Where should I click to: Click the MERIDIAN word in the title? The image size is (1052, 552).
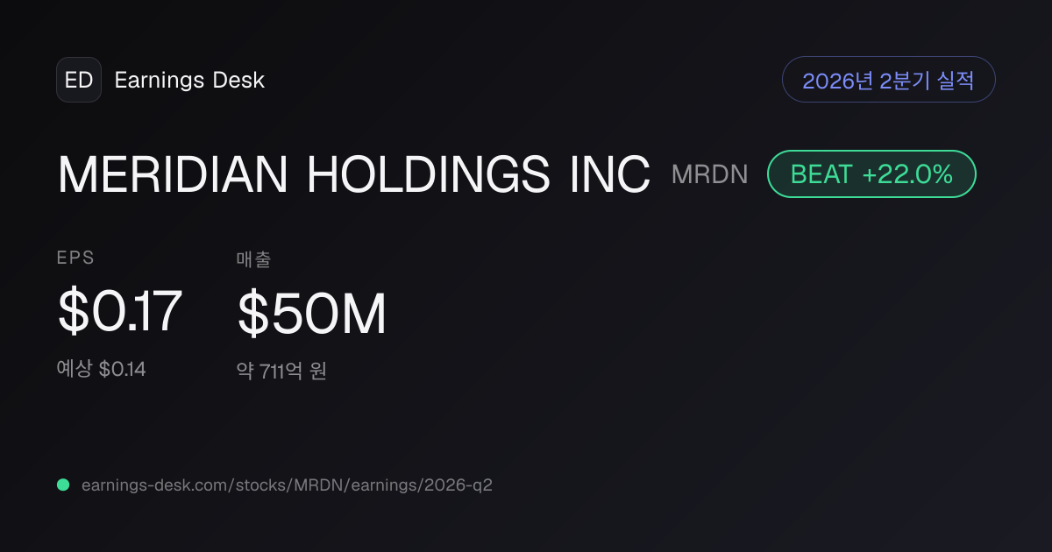[x=173, y=174]
